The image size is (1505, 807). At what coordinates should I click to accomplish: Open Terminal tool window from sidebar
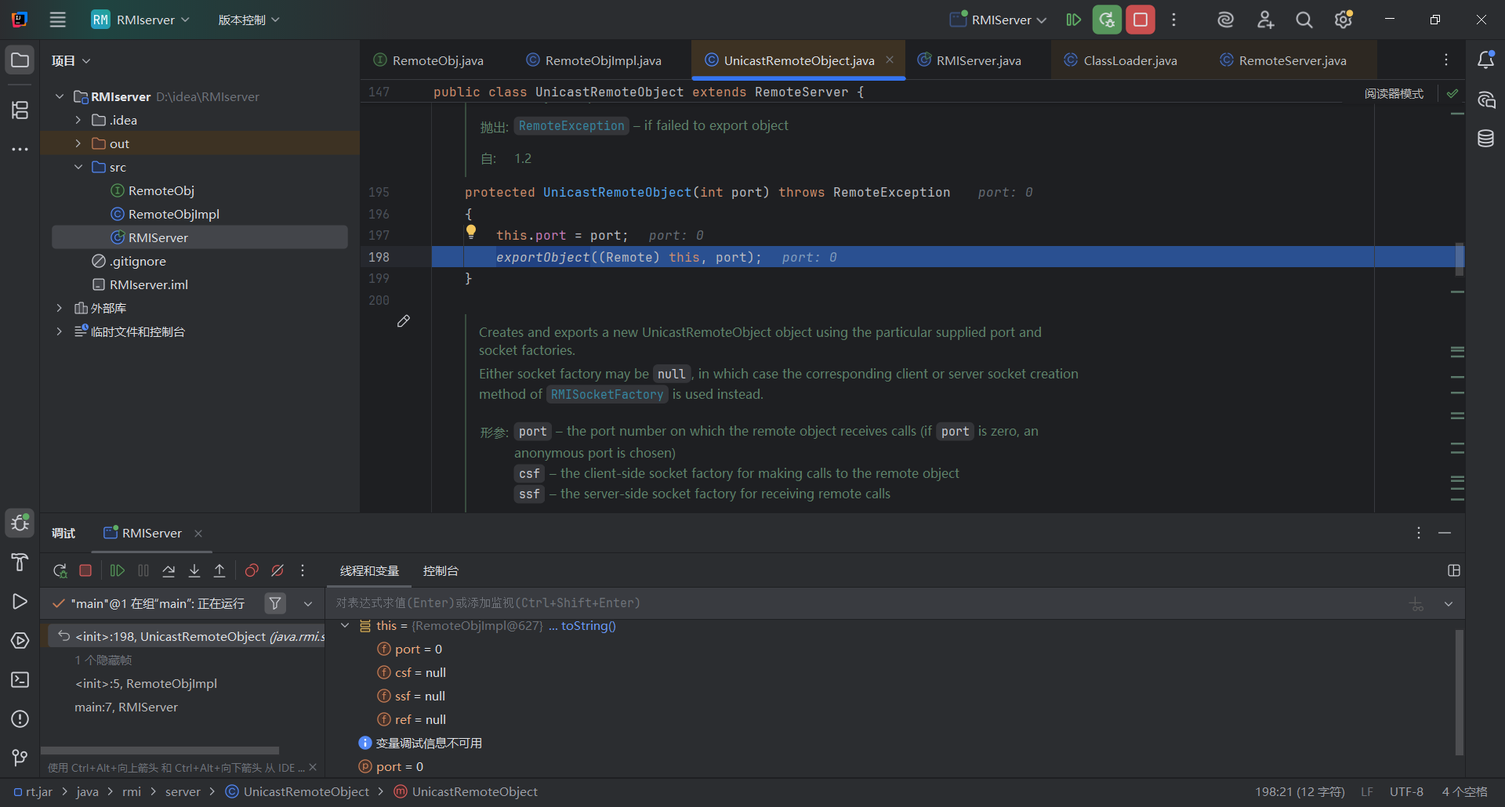coord(20,680)
